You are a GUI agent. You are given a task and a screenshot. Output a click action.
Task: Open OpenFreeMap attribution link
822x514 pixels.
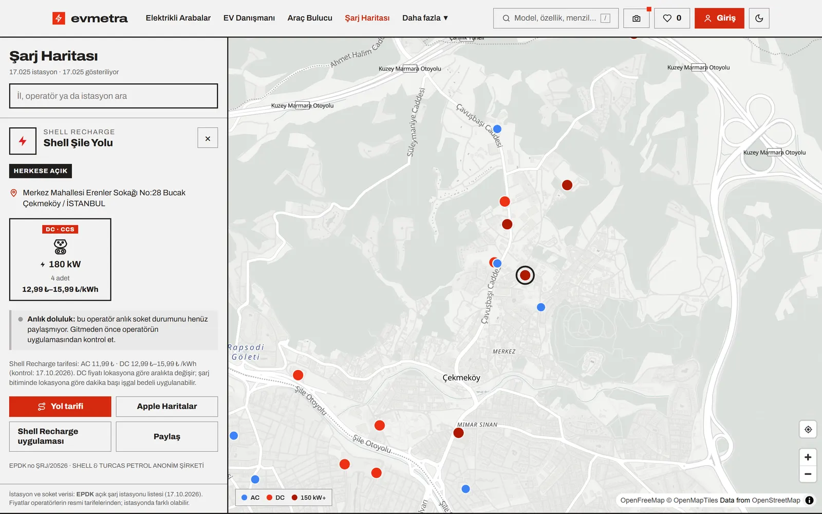click(642, 500)
